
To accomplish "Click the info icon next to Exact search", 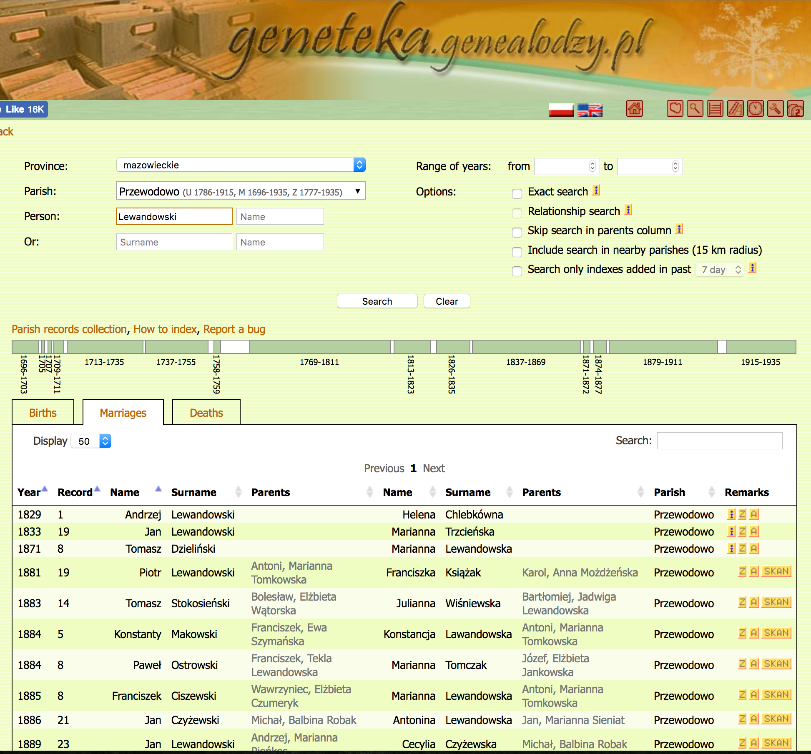I will (x=596, y=190).
